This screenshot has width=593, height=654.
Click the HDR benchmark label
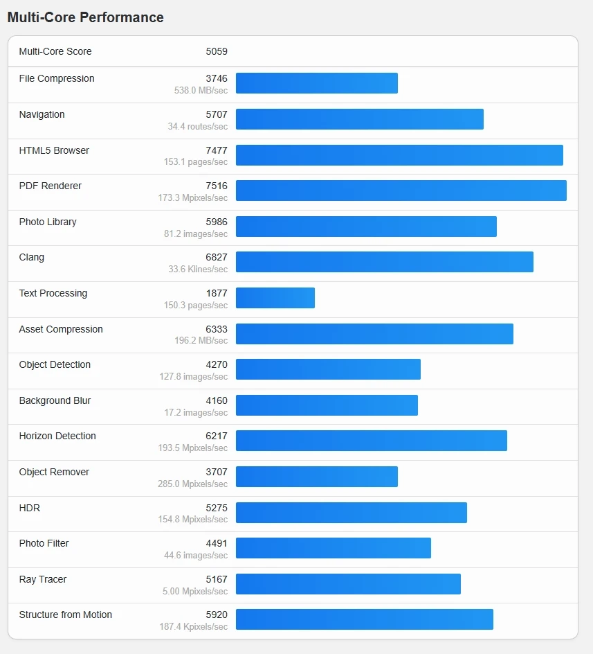[30, 508]
